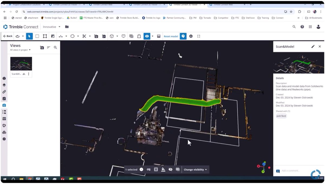Viewport: 325px width, 184px height.
Task: Select the scissors clip tool
Action: point(84,36)
